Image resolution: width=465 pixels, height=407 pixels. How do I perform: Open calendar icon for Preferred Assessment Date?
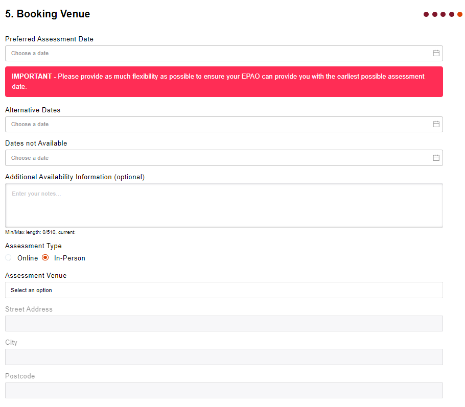point(436,53)
